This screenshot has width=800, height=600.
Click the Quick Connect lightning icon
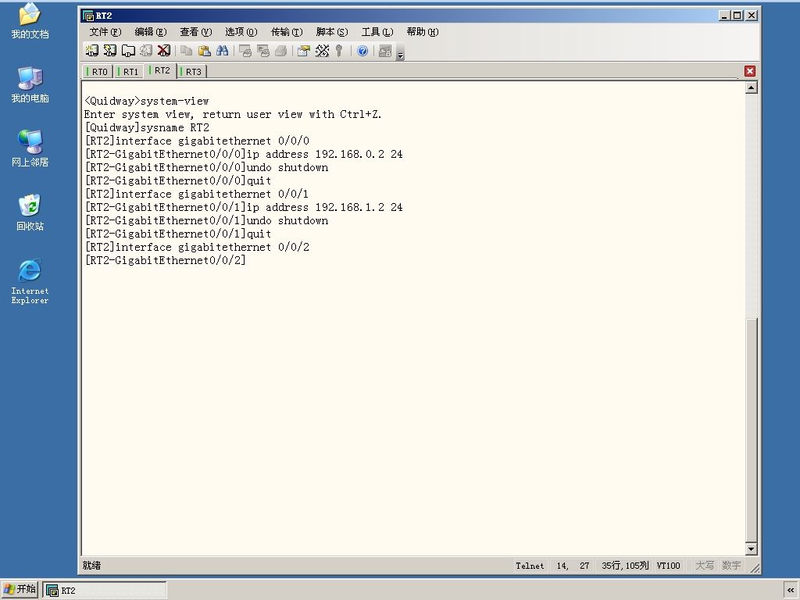pos(109,51)
